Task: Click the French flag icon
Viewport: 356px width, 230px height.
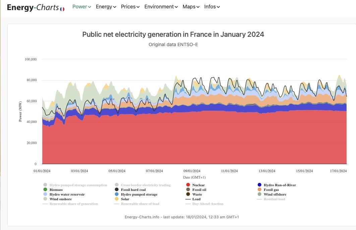Action: pos(62,9)
